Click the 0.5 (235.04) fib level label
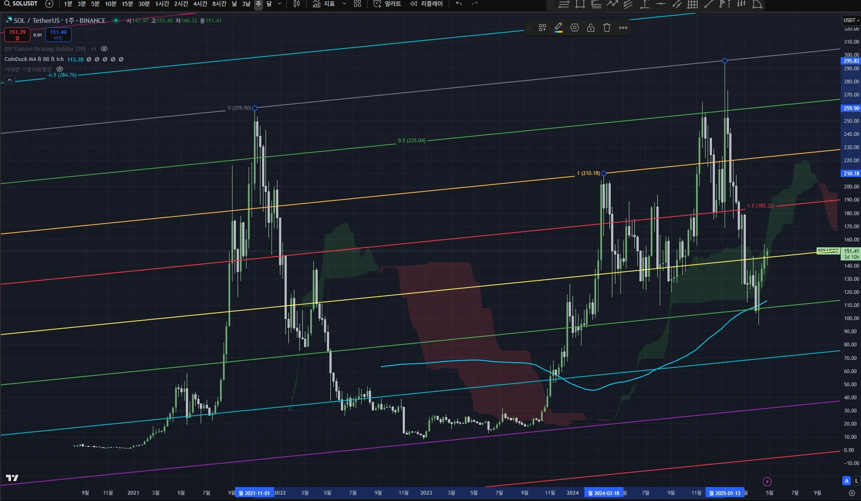Viewport: 861px width, 501px height. (x=412, y=141)
